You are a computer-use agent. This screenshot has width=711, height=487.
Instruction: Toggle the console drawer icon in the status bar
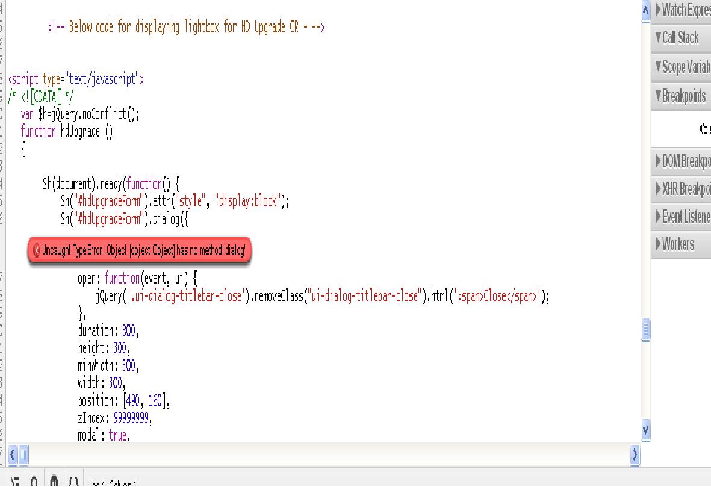[15, 482]
